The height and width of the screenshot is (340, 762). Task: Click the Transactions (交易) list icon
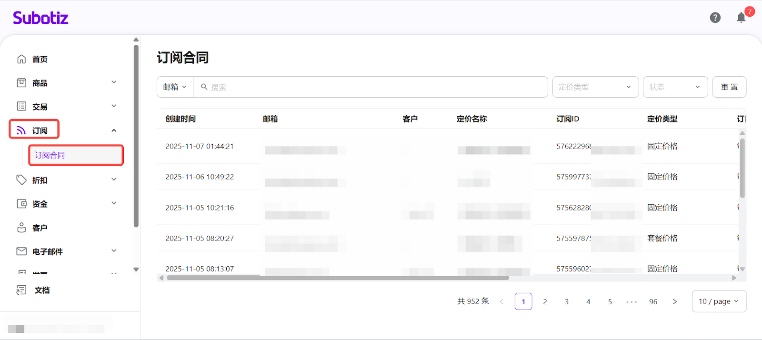coord(21,106)
